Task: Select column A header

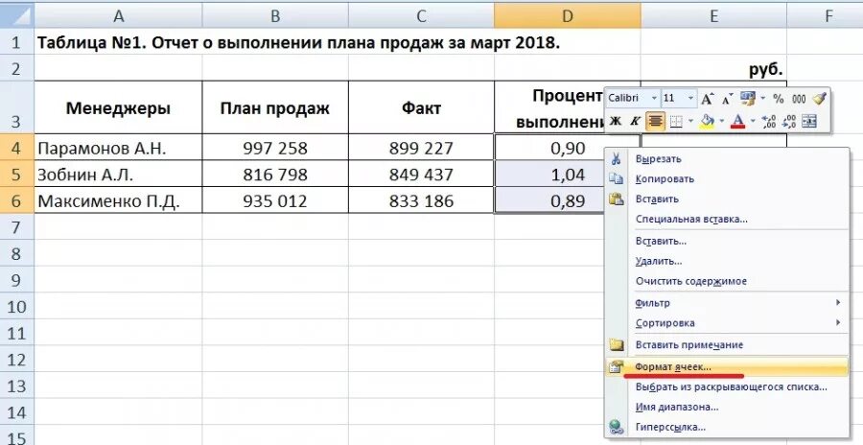Action: pos(118,16)
